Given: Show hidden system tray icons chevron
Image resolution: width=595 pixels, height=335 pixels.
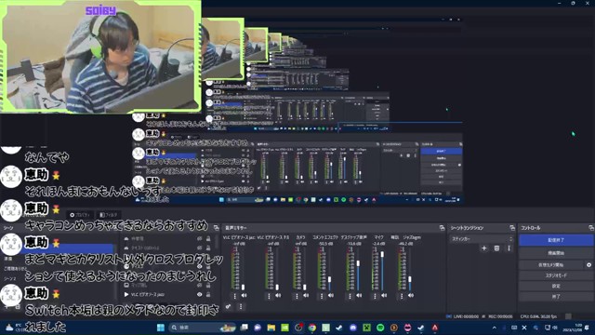Looking at the screenshot, I should coord(494,328).
